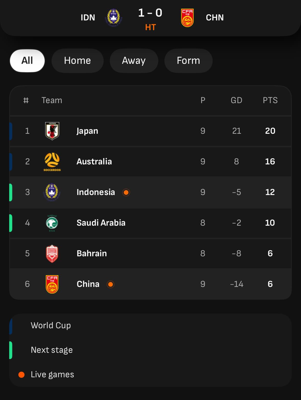Tap the 1 - 0 half-time score

pyautogui.click(x=150, y=13)
